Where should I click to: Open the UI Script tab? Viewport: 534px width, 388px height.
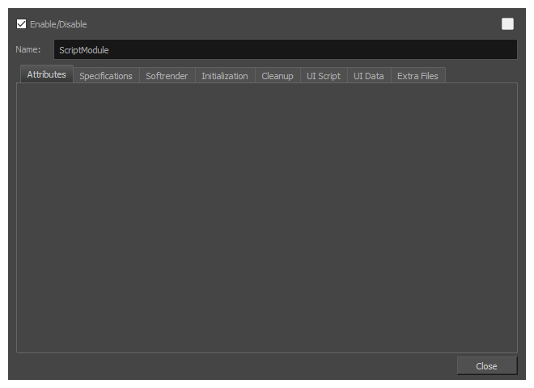(324, 76)
